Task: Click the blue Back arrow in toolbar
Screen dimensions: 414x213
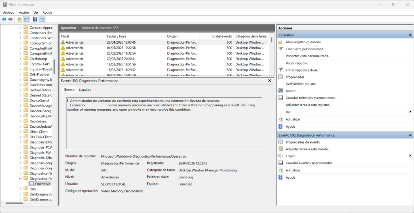Action: pyautogui.click(x=4, y=19)
